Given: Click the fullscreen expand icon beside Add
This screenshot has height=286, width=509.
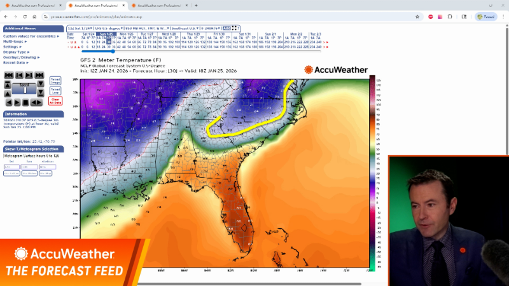Looking at the screenshot, I should click(235, 28).
